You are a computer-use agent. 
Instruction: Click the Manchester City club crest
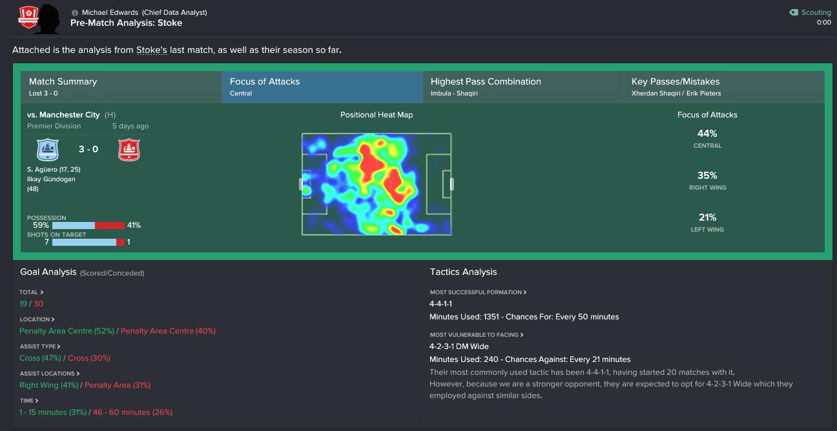point(47,150)
